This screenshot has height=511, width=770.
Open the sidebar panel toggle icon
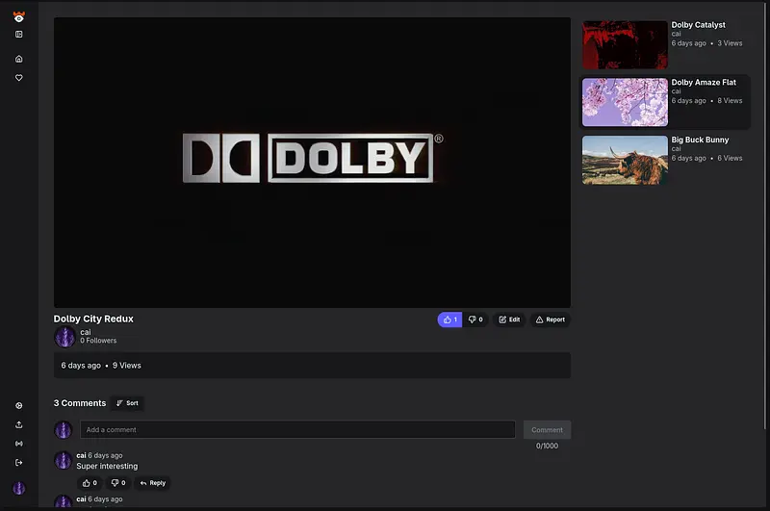18,35
